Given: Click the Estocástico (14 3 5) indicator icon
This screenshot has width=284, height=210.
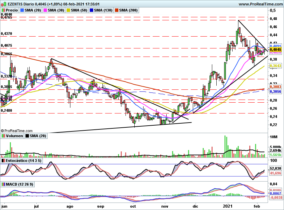Looking at the screenshot, I should pyautogui.click(x=3, y=161).
